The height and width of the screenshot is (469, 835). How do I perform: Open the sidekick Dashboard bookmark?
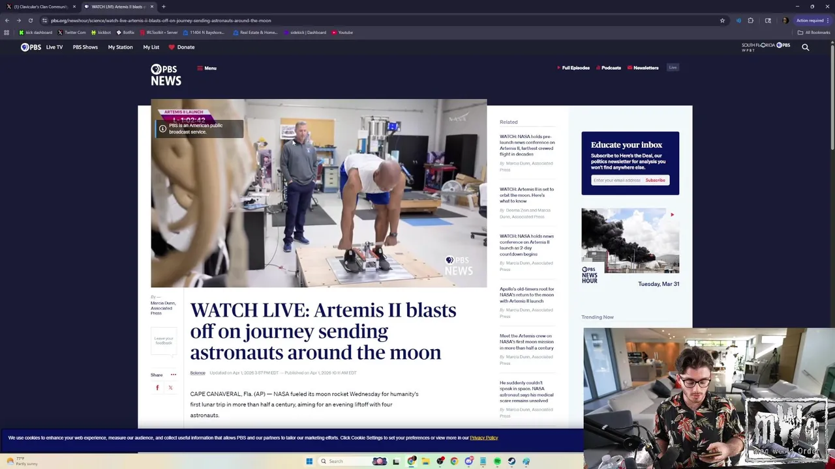(x=305, y=33)
